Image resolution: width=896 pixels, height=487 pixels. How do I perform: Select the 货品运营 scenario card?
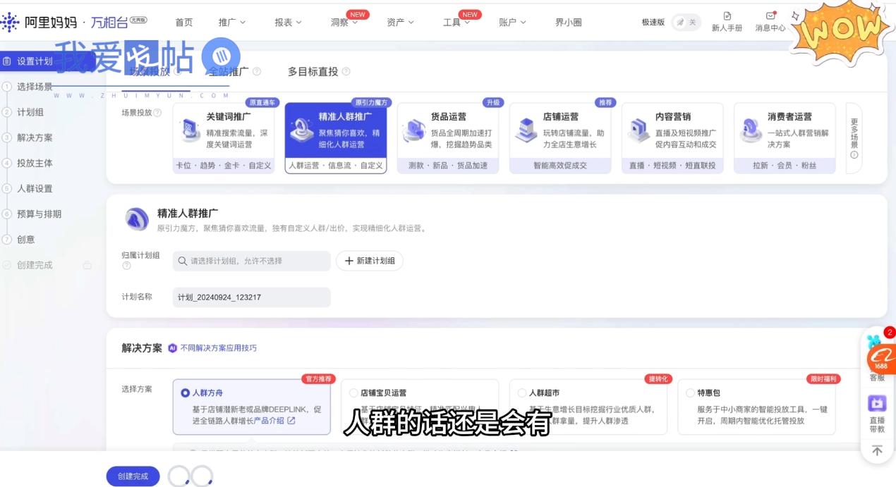448,138
